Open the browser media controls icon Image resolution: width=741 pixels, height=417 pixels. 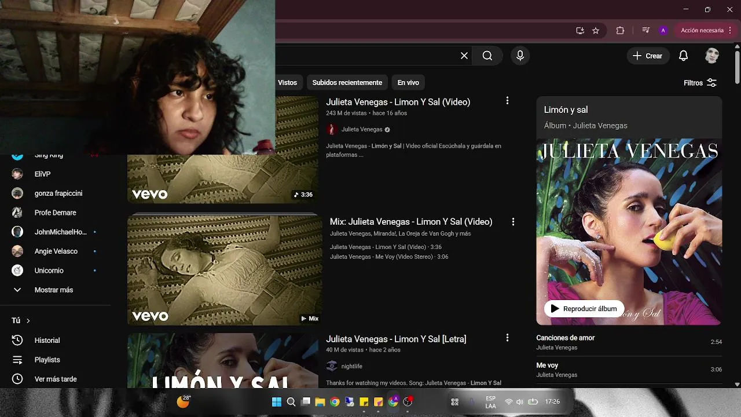(x=646, y=31)
